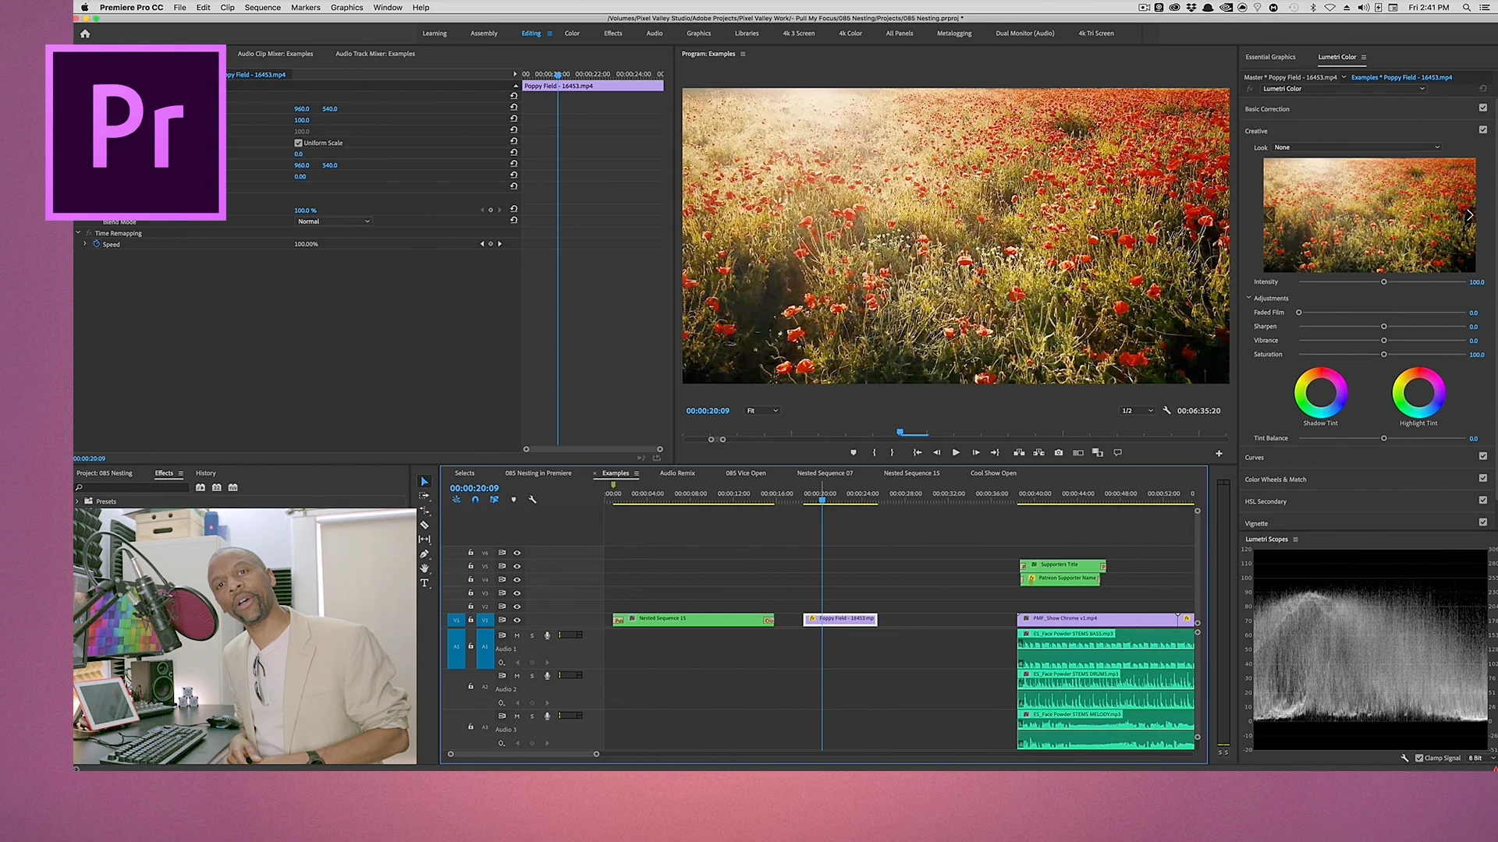Click the Shadow Tint color wheel
This screenshot has width=1498, height=842.
click(x=1320, y=392)
